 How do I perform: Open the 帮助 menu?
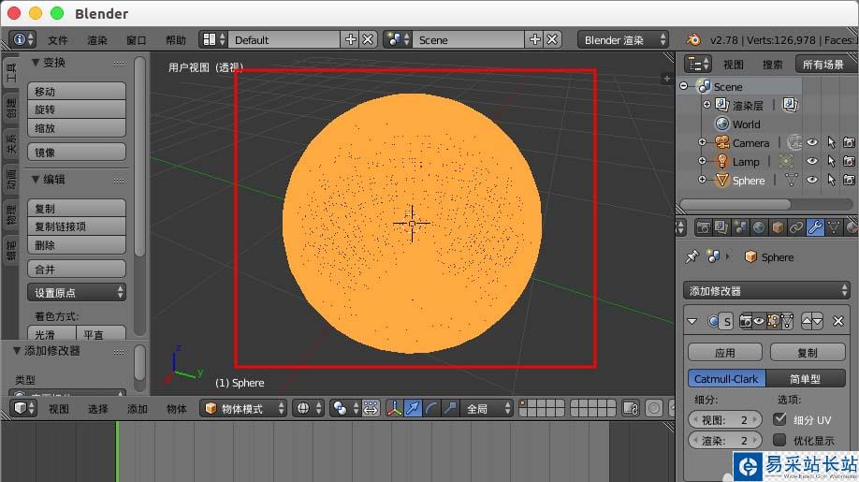(176, 40)
